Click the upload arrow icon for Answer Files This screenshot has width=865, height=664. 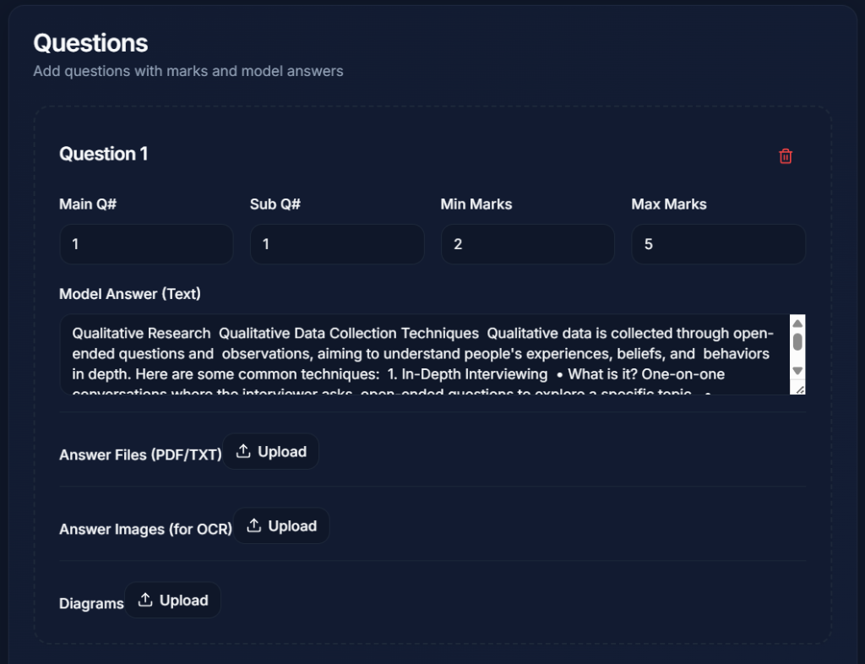pyautogui.click(x=243, y=452)
